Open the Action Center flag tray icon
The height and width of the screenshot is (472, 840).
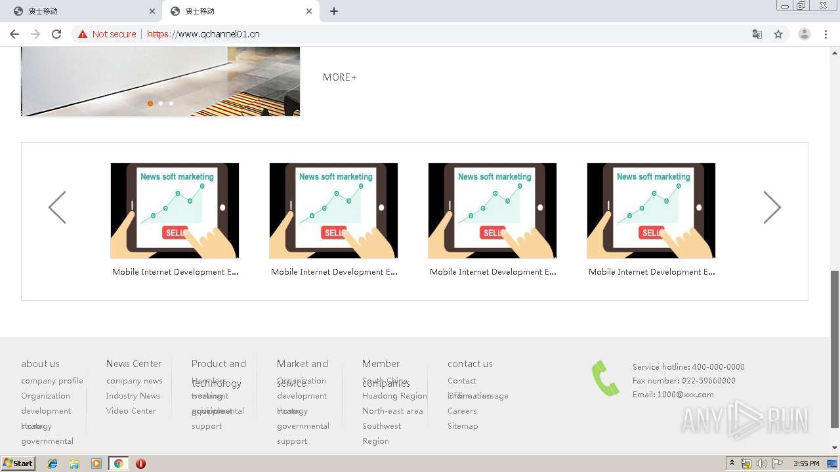click(x=777, y=463)
